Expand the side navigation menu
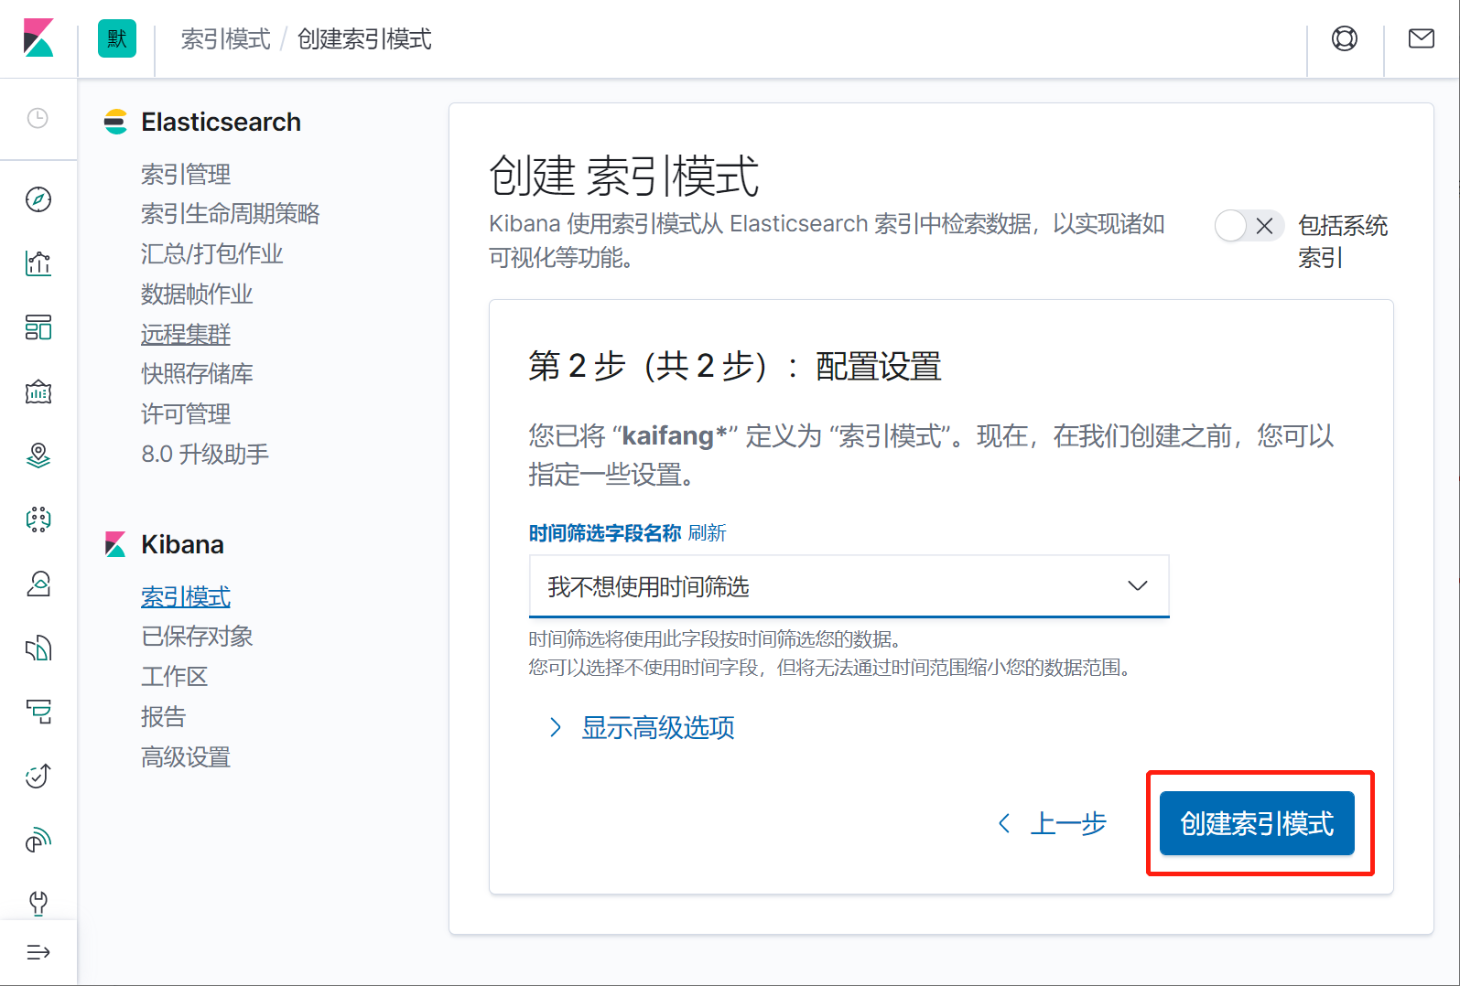This screenshot has height=986, width=1460. [38, 952]
